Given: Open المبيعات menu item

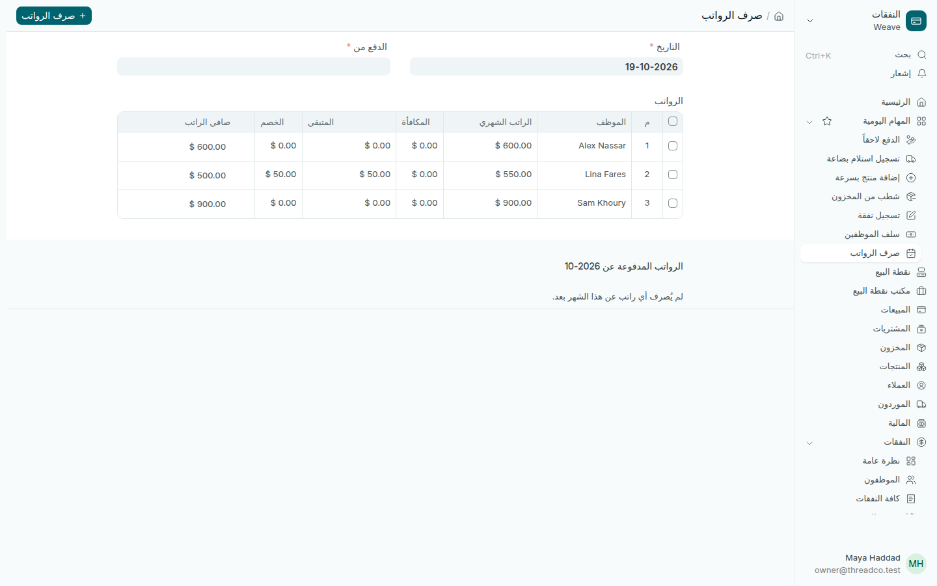Looking at the screenshot, I should [865, 310].
